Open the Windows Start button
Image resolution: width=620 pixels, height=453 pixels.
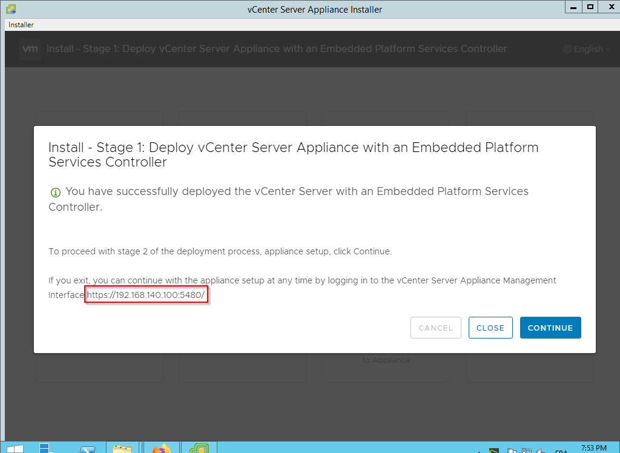[x=15, y=449]
